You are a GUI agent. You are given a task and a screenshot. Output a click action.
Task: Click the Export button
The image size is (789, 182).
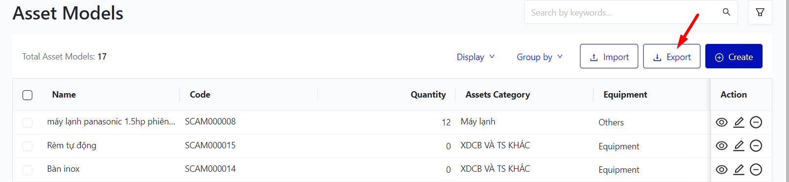pyautogui.click(x=672, y=56)
